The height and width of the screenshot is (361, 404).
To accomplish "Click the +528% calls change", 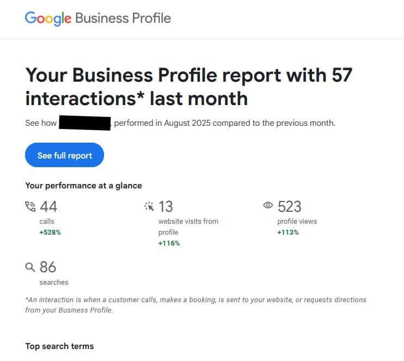I will [50, 232].
